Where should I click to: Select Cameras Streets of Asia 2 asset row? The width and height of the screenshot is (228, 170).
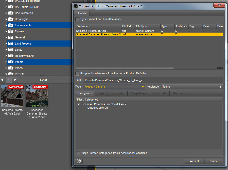pos(149,31)
